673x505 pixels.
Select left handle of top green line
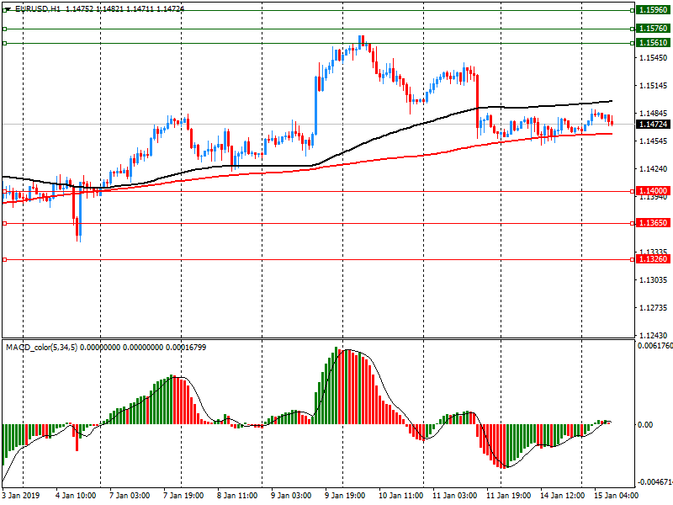[x=5, y=9]
